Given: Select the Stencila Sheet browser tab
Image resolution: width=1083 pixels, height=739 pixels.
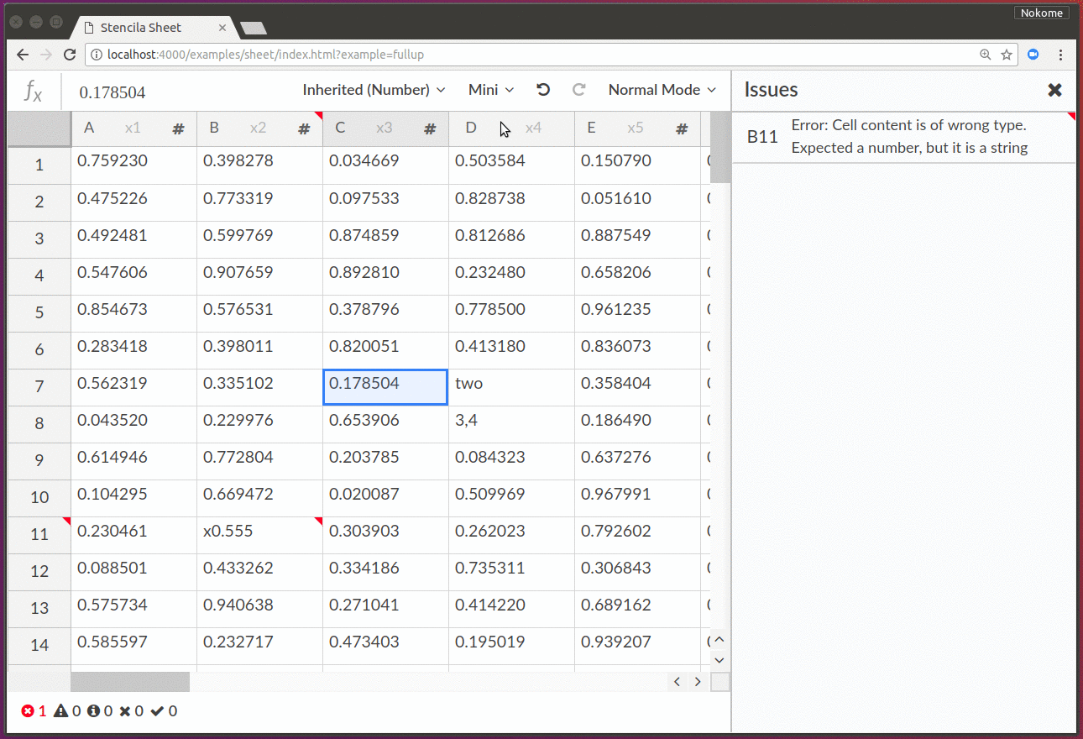Looking at the screenshot, I should click(153, 28).
